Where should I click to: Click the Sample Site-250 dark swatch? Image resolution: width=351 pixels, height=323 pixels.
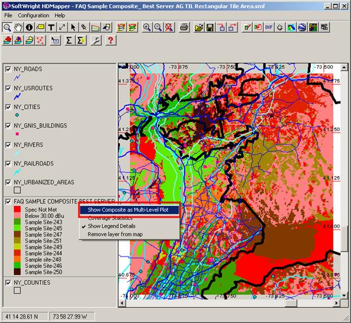tap(17, 272)
